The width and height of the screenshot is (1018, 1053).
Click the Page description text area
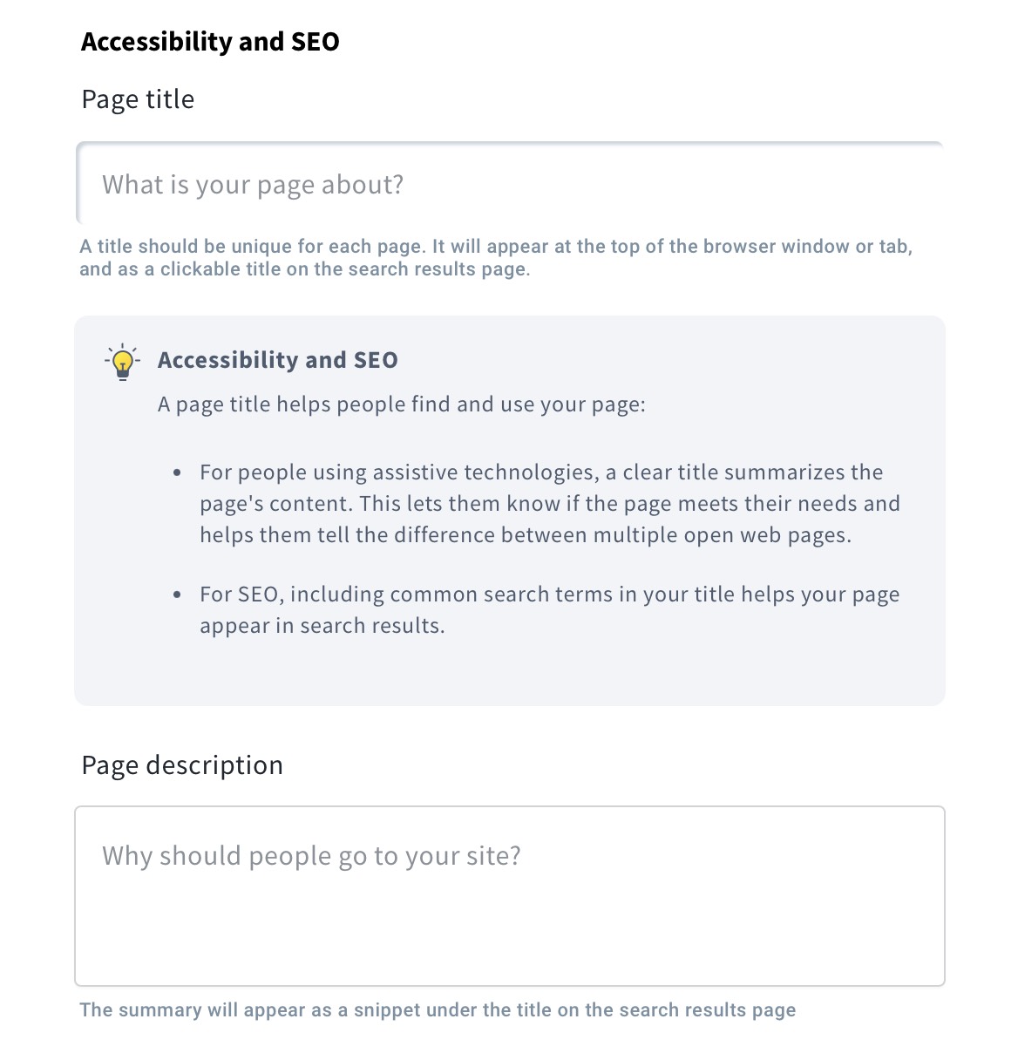coord(509,893)
